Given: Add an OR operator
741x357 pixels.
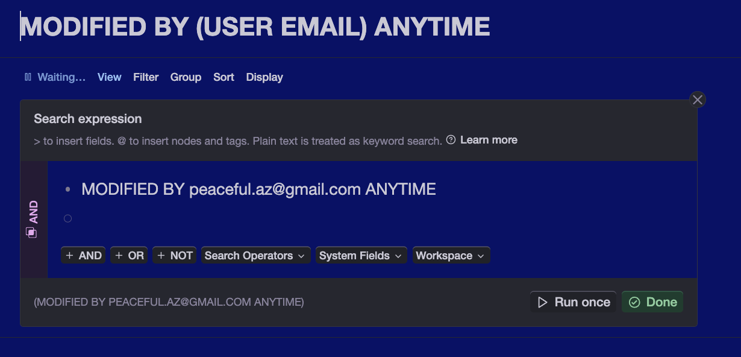Looking at the screenshot, I should tap(129, 255).
